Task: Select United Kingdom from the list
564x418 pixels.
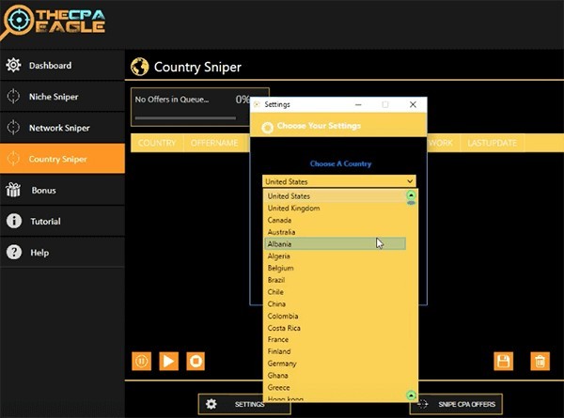Action: (336, 209)
